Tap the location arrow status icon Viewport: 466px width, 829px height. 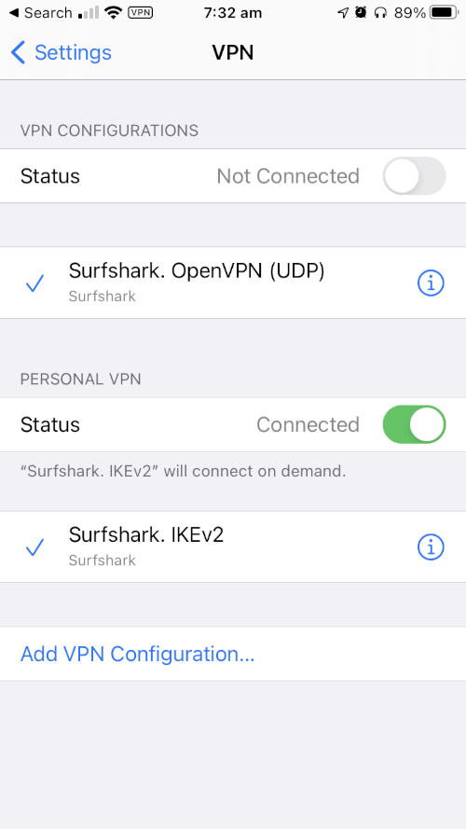[343, 13]
